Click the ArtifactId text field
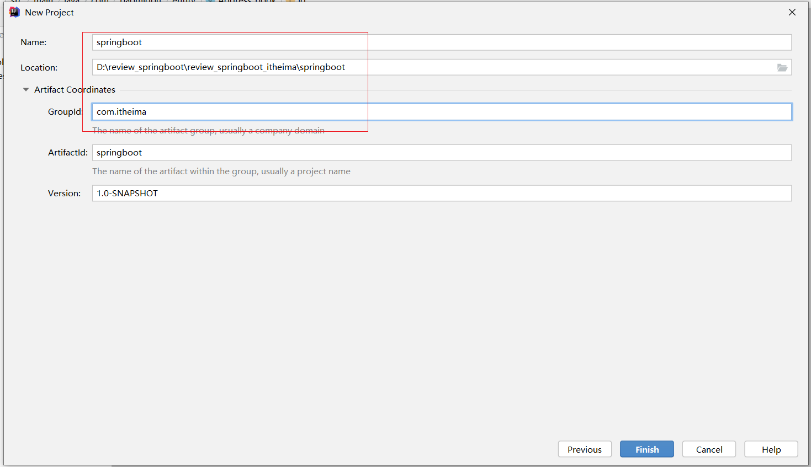 [442, 153]
